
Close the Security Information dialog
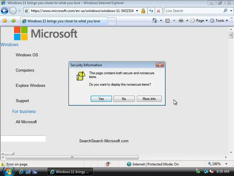pyautogui.click(x=160, y=65)
